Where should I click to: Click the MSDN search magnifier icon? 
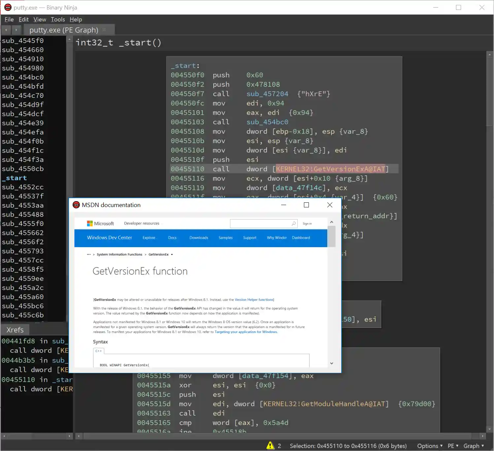pyautogui.click(x=294, y=224)
